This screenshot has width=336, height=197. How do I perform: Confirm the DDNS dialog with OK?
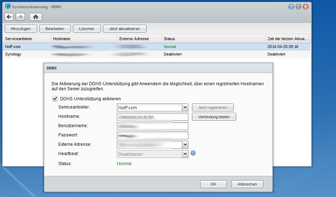tap(213, 184)
